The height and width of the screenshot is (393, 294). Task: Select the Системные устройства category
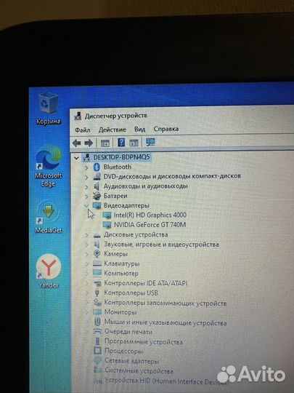click(x=139, y=370)
